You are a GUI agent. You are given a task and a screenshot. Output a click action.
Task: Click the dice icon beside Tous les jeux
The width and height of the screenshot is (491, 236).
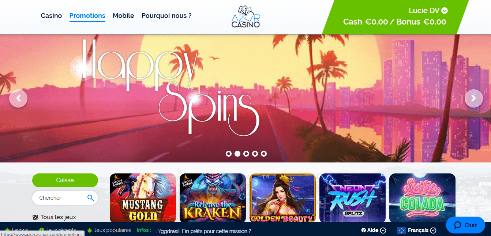[x=35, y=217]
